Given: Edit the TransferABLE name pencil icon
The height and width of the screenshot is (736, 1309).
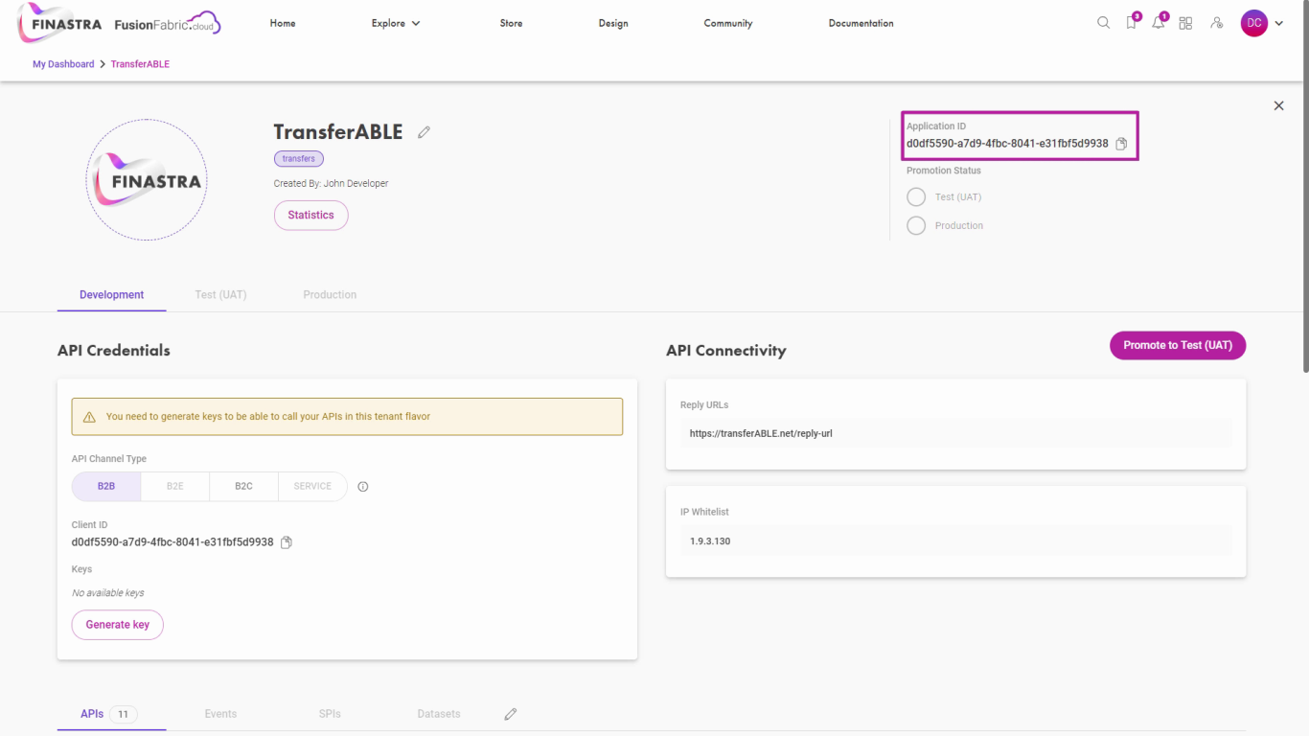Looking at the screenshot, I should 424,132.
